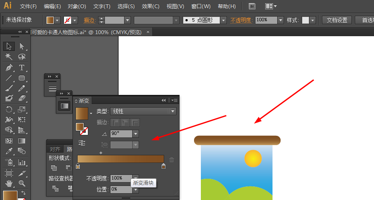The image size is (374, 200).
Task: Choose the Eyedropper tool
Action: (x=9, y=151)
